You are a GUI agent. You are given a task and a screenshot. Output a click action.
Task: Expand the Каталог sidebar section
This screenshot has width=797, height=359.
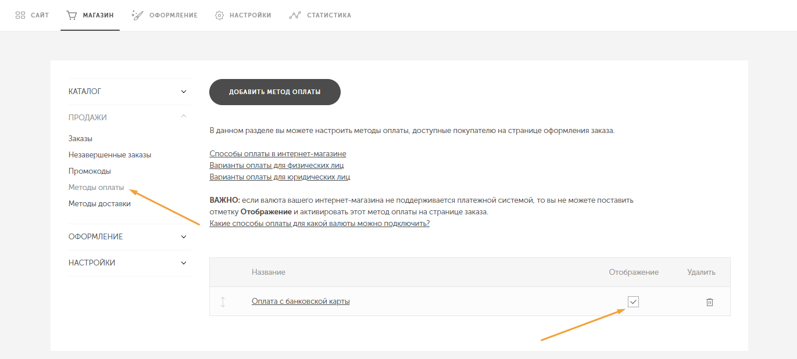point(184,92)
